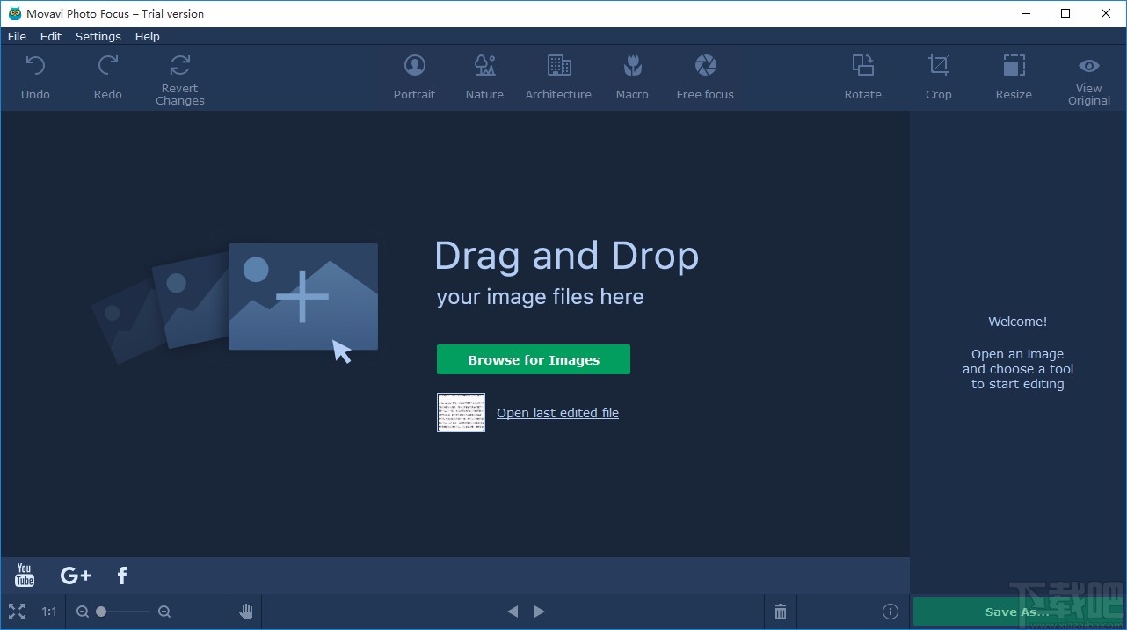Select the Nature focus mode
The width and height of the screenshot is (1127, 630).
click(x=484, y=66)
